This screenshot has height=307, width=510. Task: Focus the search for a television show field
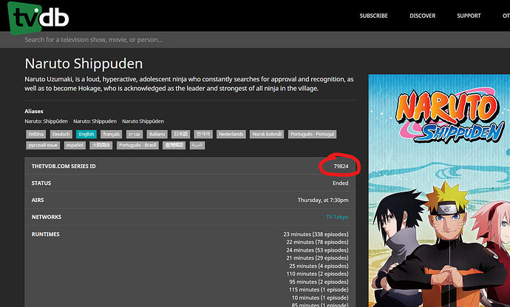click(255, 40)
